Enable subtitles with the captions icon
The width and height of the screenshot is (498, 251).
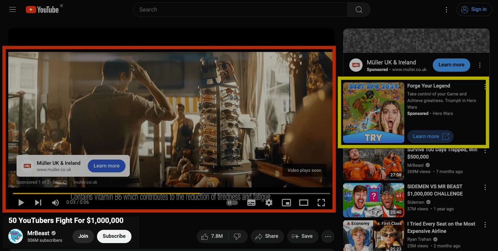(x=251, y=202)
